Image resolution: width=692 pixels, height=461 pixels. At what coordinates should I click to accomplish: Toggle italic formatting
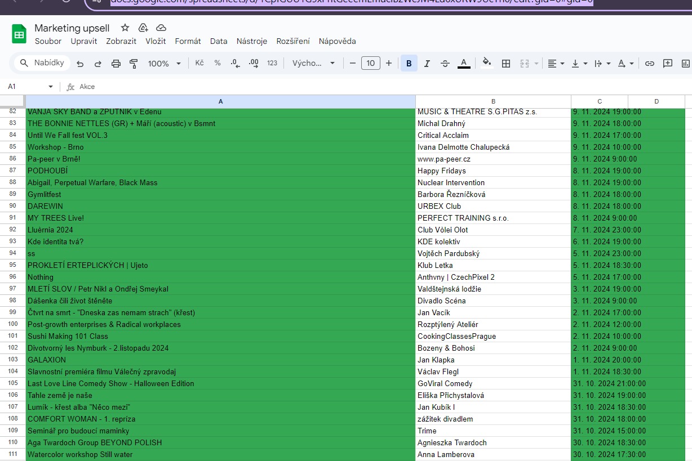[x=427, y=64]
